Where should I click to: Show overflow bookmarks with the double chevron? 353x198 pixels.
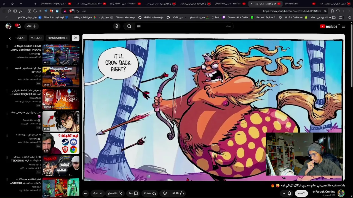(7, 17)
